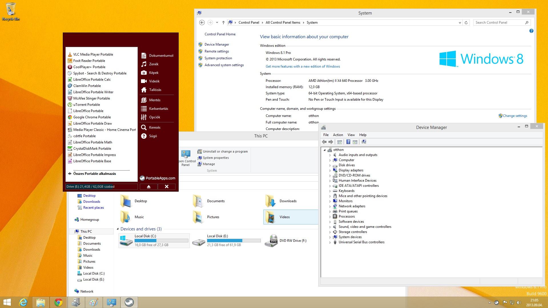Image resolution: width=548 pixels, height=308 pixels.
Task: Open Opciók settings
Action: click(x=151, y=117)
